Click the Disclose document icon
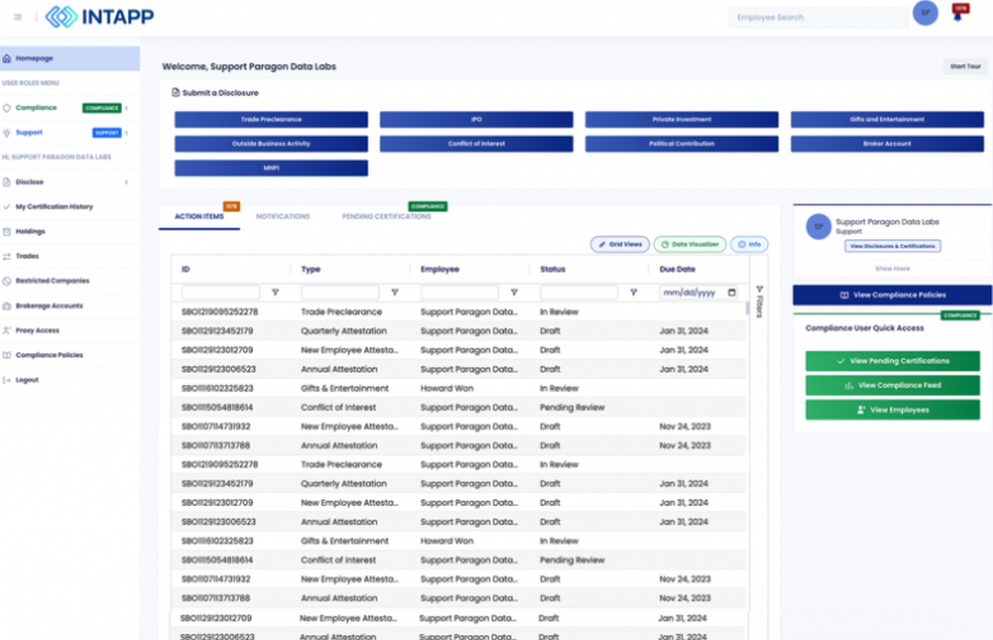The height and width of the screenshot is (640, 993). click(7, 183)
